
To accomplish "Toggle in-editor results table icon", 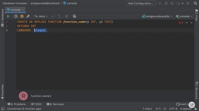I will (74, 16).
